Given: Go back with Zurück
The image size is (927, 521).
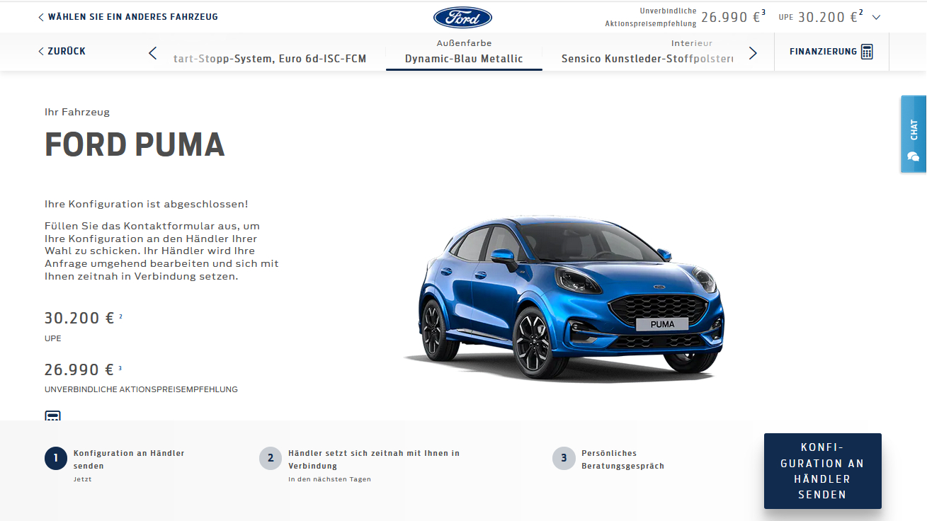Looking at the screenshot, I should pos(62,51).
